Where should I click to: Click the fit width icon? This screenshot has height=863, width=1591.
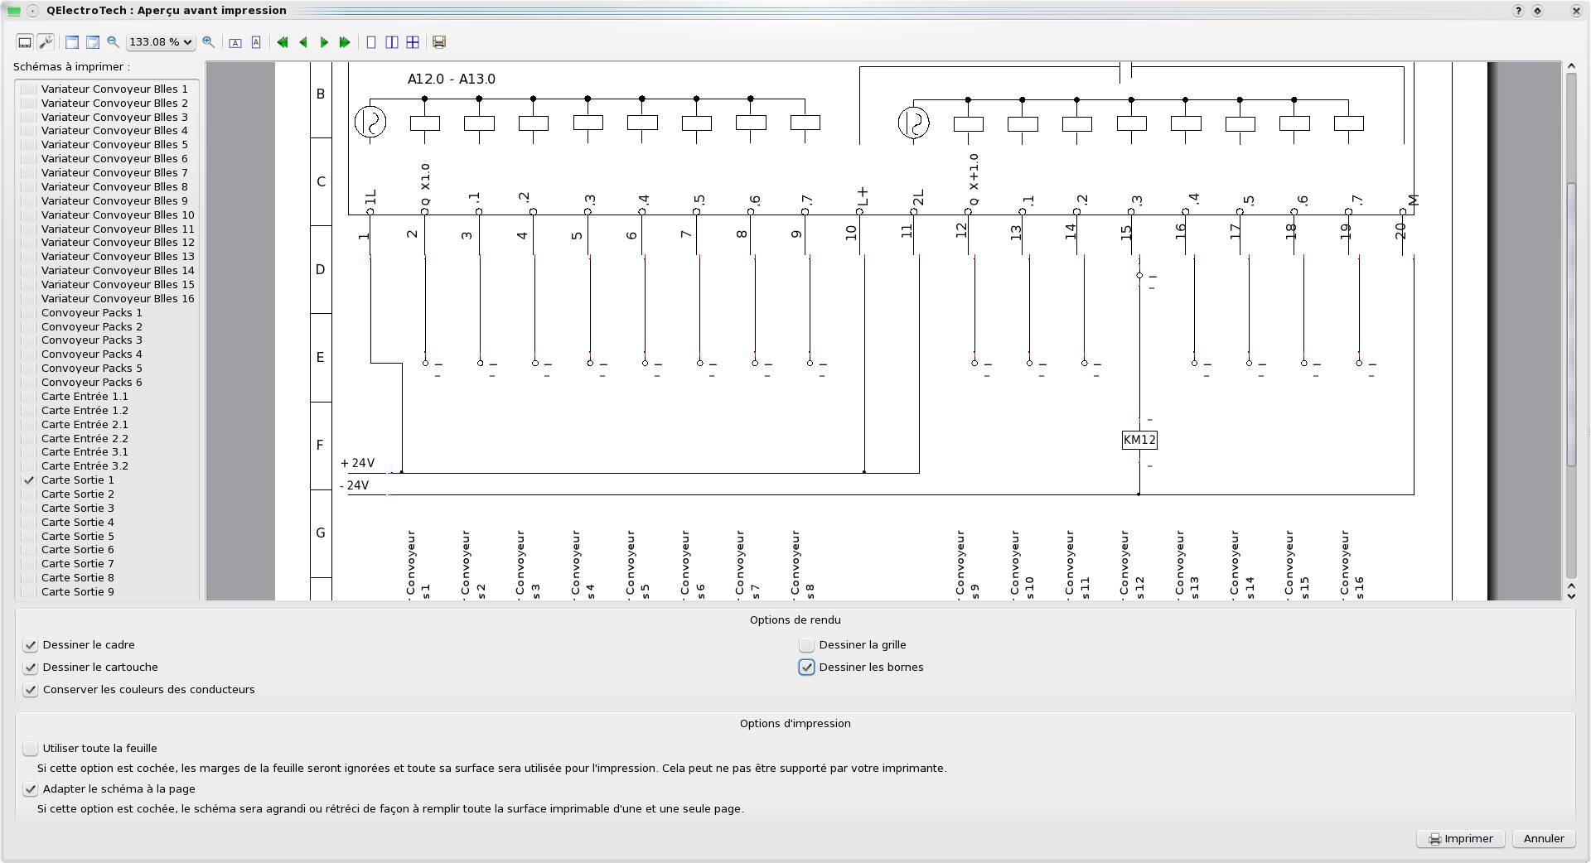72,42
